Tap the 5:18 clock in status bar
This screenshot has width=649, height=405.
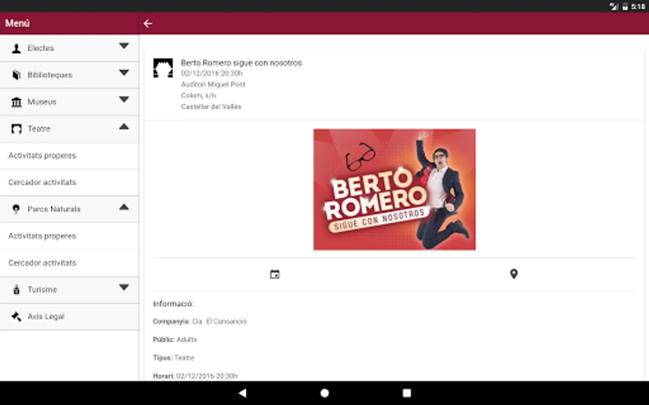638,6
